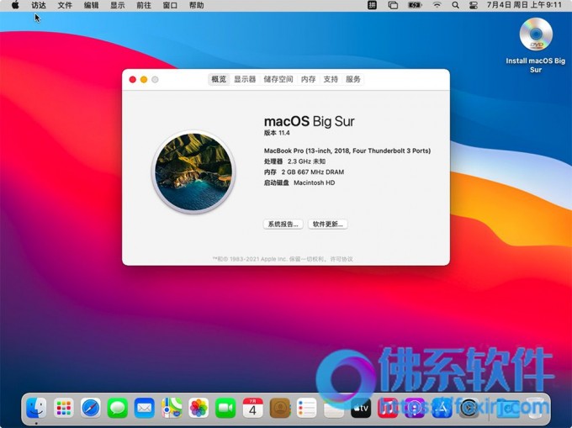Open Finder from the Dock

(36, 408)
